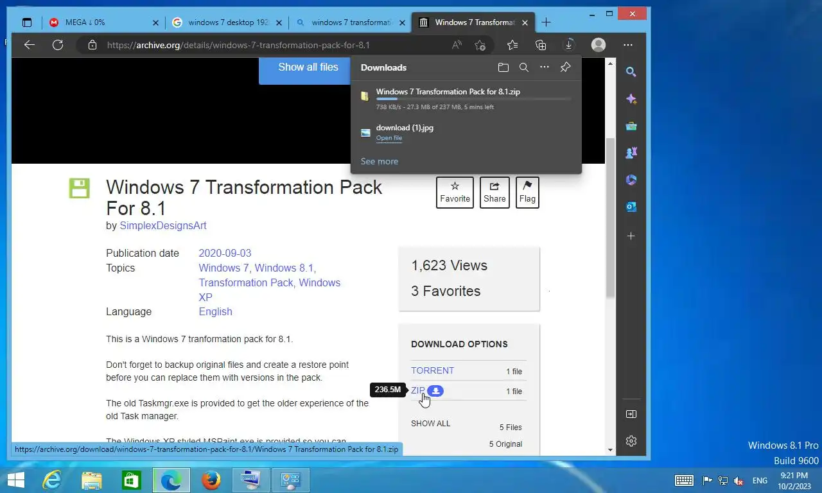Open file for download (1).jpg
Image resolution: width=822 pixels, height=493 pixels.
coord(389,138)
